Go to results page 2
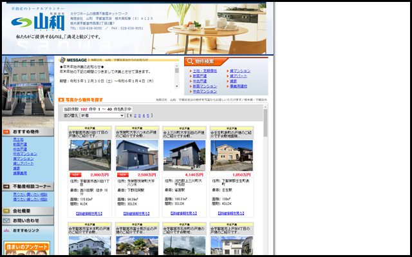Image resolution: width=412 pixels, height=257 pixels. tap(135, 116)
